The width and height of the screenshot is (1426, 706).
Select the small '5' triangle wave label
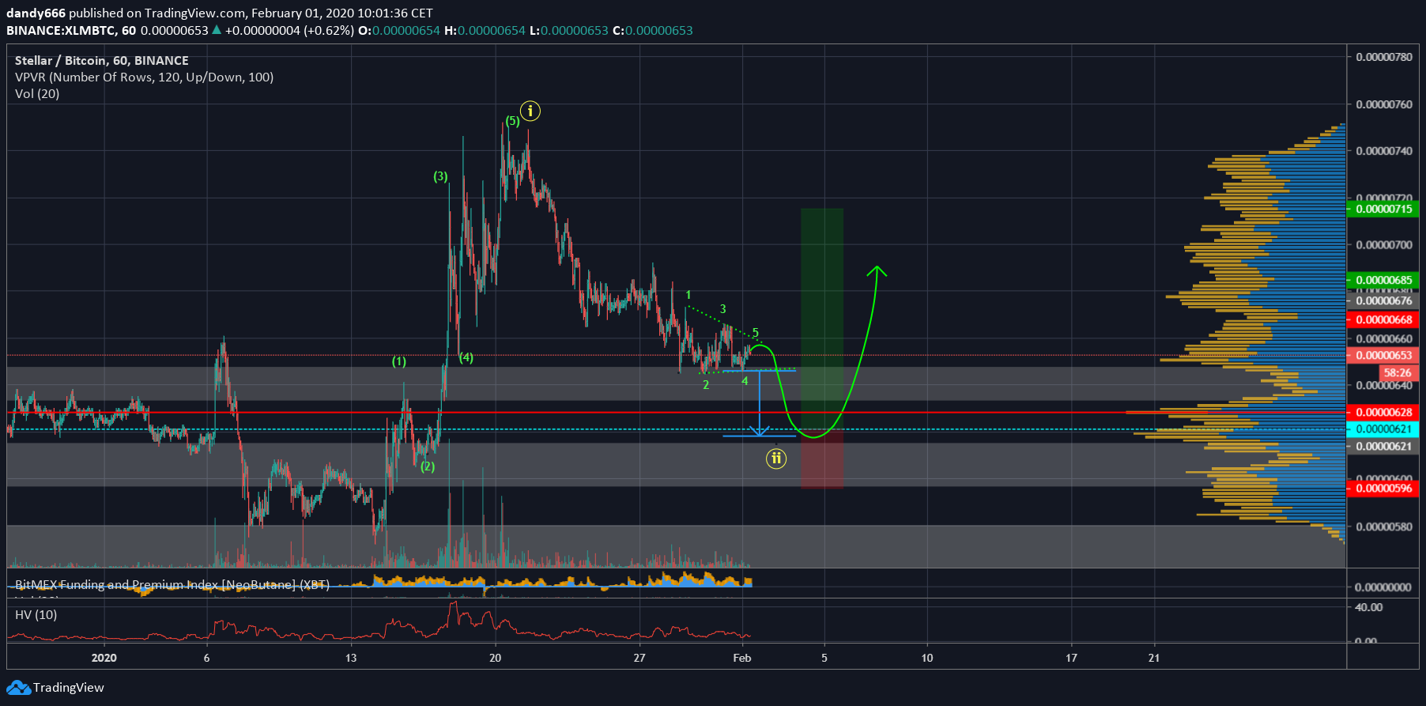[x=756, y=333]
